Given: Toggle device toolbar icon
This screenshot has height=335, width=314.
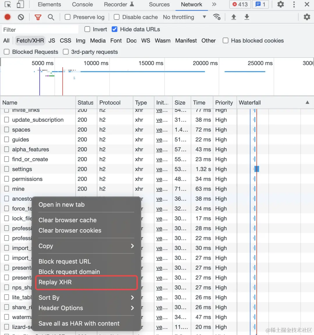Looking at the screenshot, I should click(20, 4).
